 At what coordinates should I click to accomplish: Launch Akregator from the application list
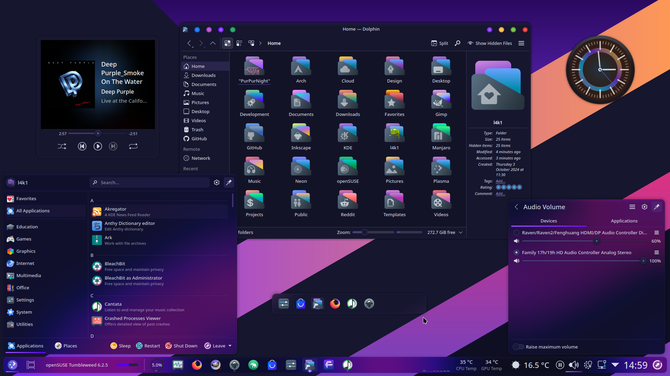click(159, 212)
